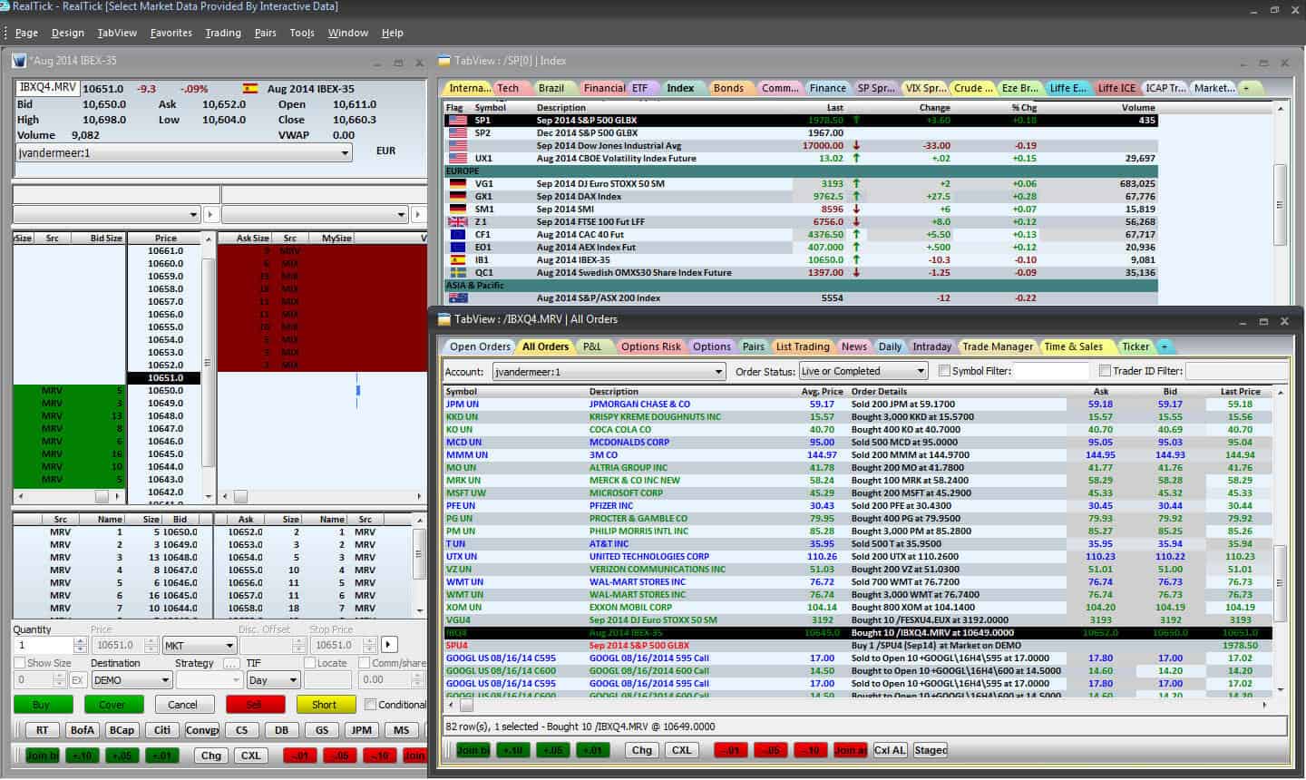1306x780 pixels.
Task: Click the RealTick app icon in title bar
Action: click(x=5, y=6)
